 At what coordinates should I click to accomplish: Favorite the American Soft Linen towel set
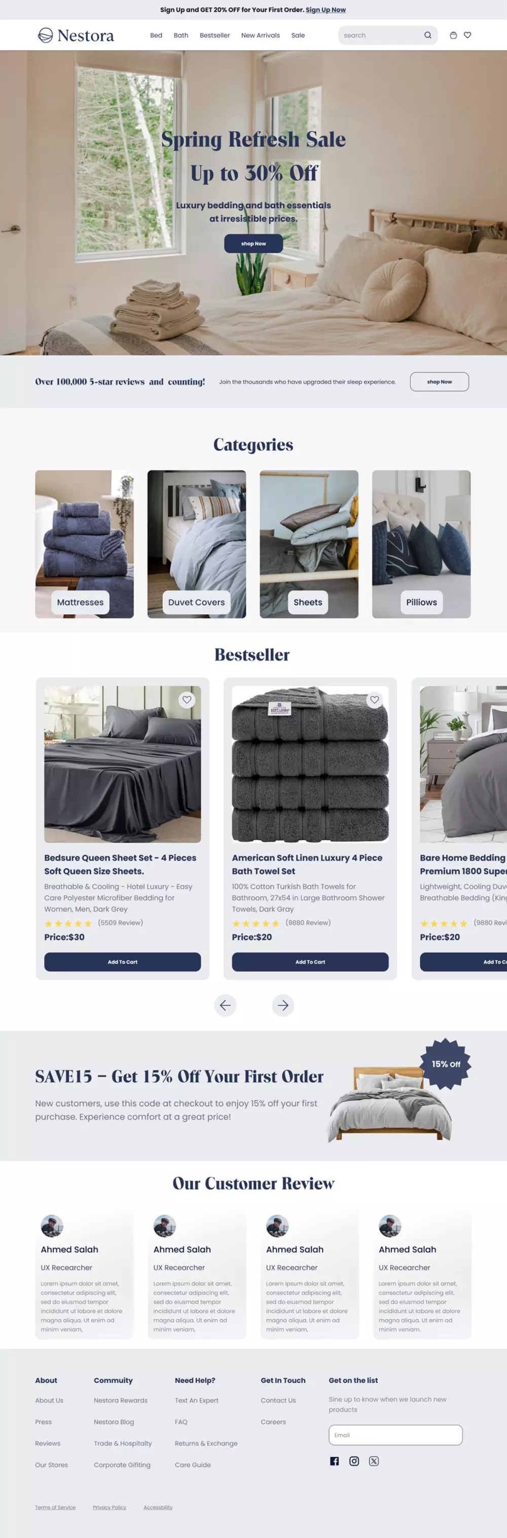(375, 700)
